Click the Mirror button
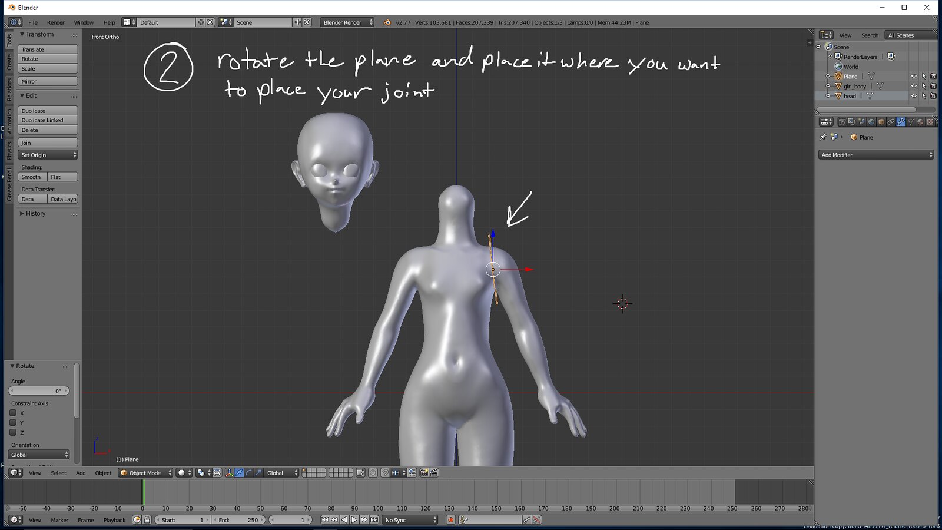 pos(48,81)
